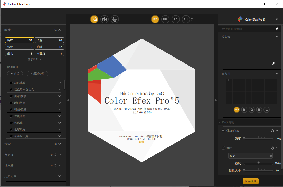
Task: Select the 商业 filter category
Action: coord(50,47)
